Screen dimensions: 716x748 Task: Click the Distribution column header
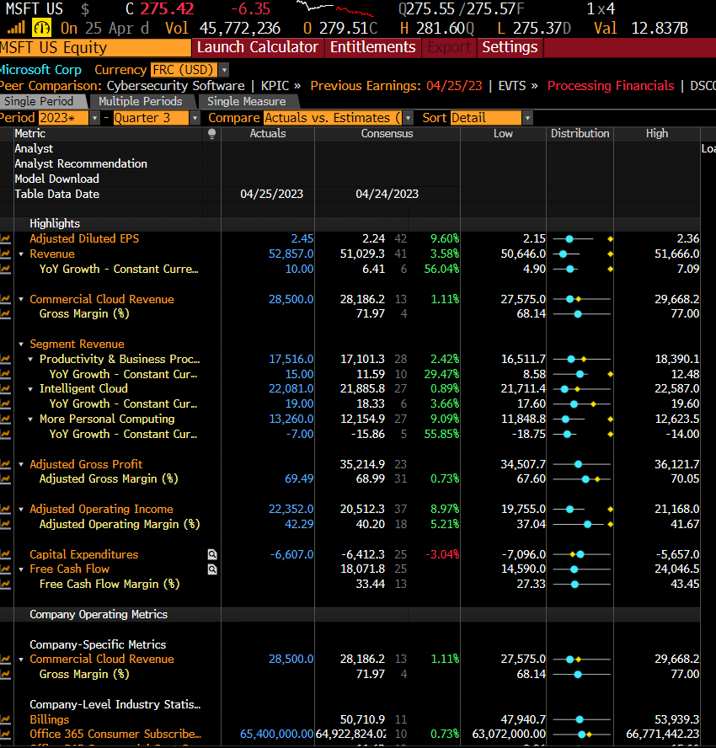click(580, 134)
